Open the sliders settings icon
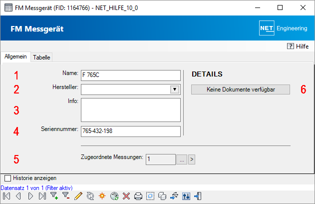The width and height of the screenshot is (315, 204). [186, 196]
